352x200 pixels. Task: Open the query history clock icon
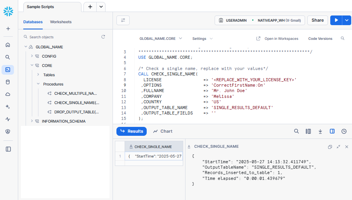(344, 131)
